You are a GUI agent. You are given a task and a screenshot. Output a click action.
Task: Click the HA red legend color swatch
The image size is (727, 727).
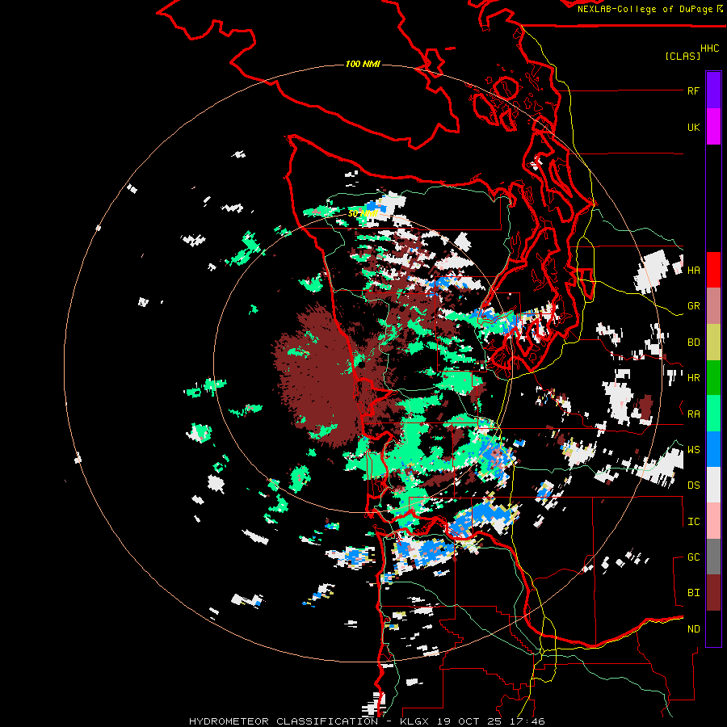(713, 270)
